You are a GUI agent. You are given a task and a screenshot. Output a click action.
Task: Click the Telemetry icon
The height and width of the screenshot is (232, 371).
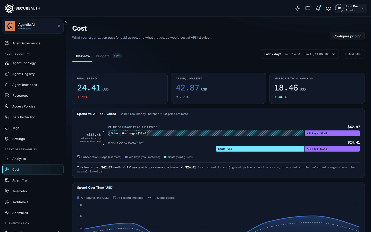pyautogui.click(x=7, y=191)
